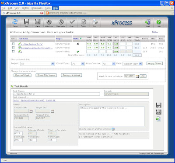Click inside the Description text area
Viewport: 175px width, 163px height.
(x=112, y=116)
